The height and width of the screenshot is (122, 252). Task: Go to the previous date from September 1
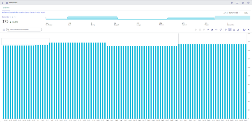coord(12,17)
